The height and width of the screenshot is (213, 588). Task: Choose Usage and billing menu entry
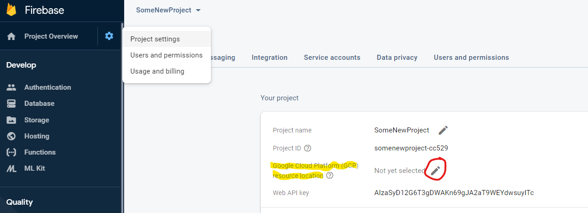(x=167, y=71)
